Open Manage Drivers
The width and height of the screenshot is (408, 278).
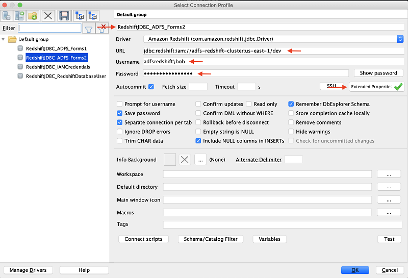[x=28, y=270]
